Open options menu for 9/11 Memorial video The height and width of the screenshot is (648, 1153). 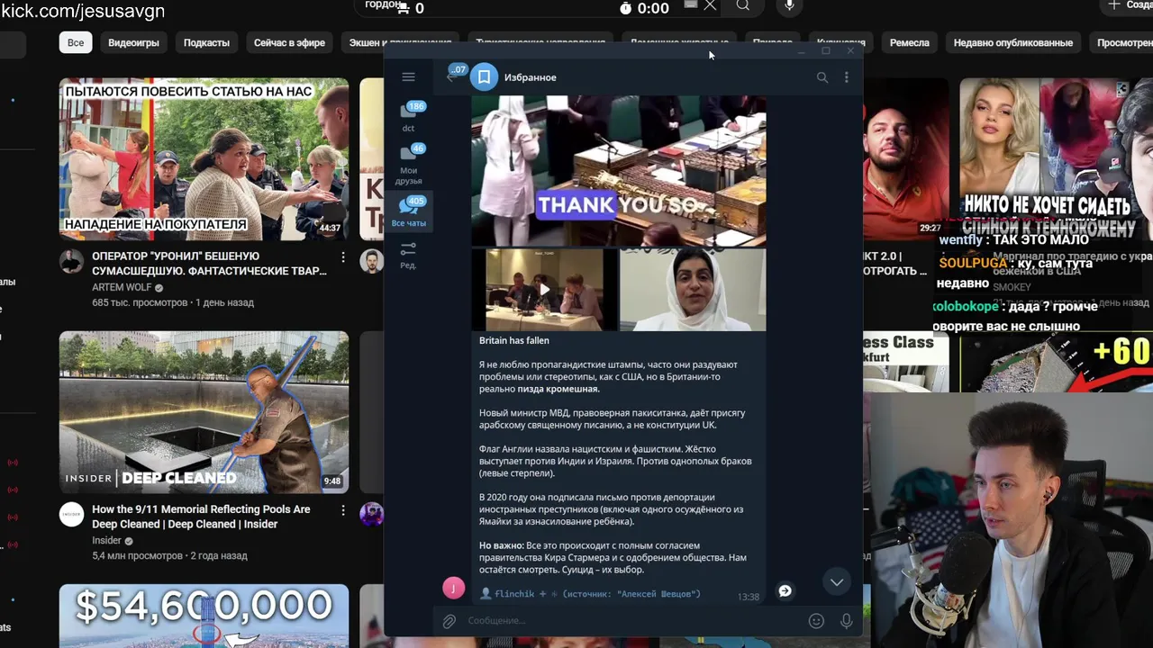click(342, 510)
